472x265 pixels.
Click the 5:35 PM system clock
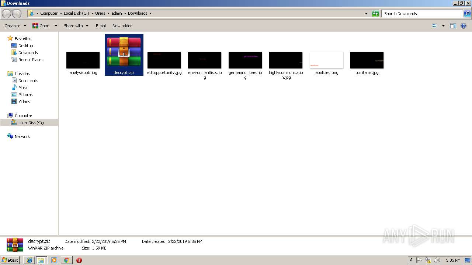pyautogui.click(x=453, y=260)
